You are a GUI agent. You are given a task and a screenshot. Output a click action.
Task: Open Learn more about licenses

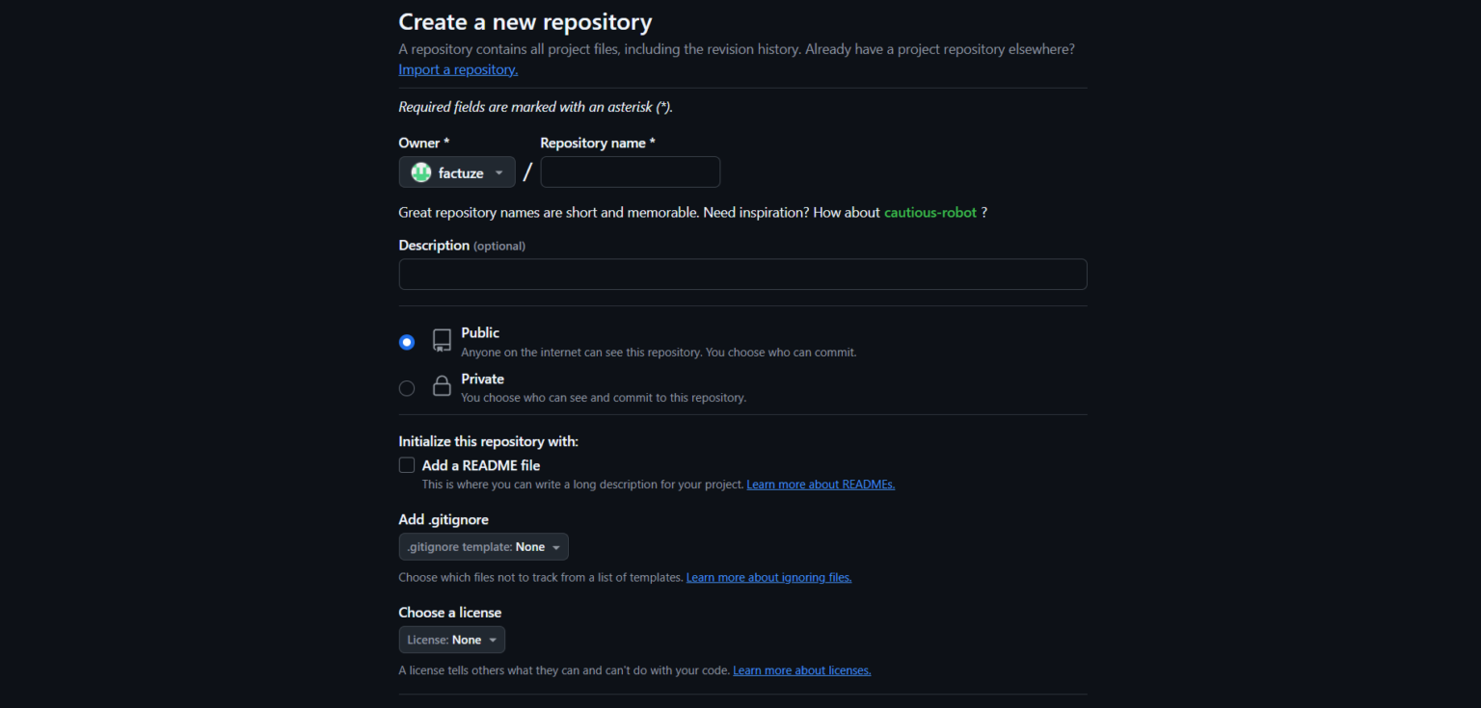pos(801,669)
